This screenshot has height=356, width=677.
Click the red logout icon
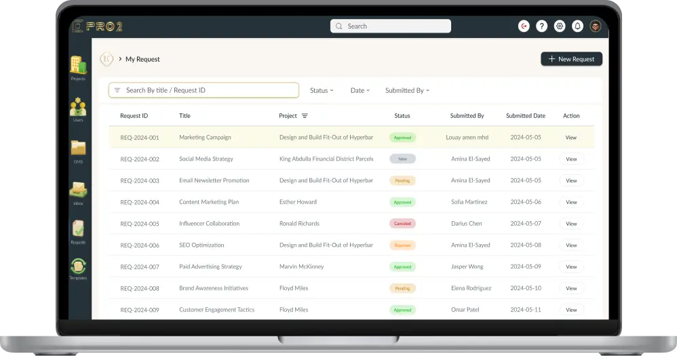click(x=524, y=26)
